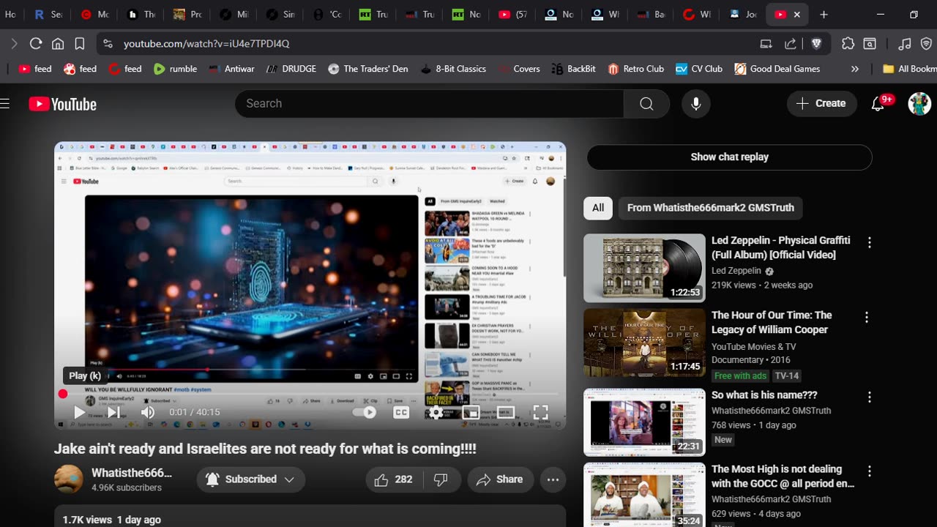The width and height of the screenshot is (937, 527).
Task: Show hidden bookmarks overflow chevron
Action: [854, 69]
